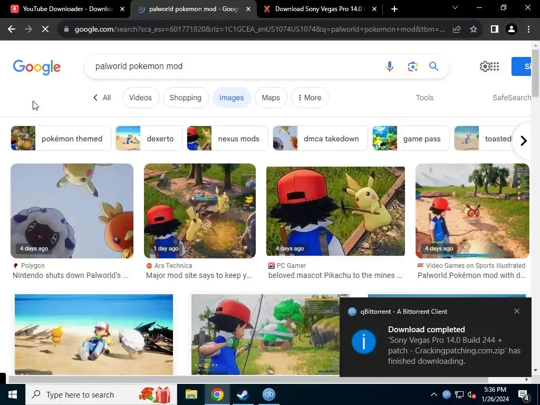The image size is (540, 405).
Task: Open the Chrome profile menu
Action: [x=512, y=30]
